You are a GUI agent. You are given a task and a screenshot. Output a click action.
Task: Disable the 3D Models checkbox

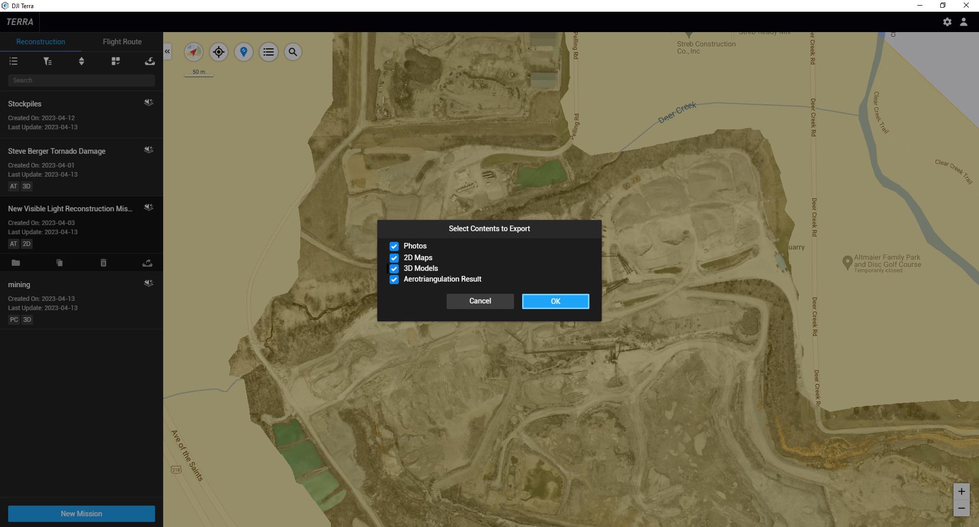coord(394,269)
